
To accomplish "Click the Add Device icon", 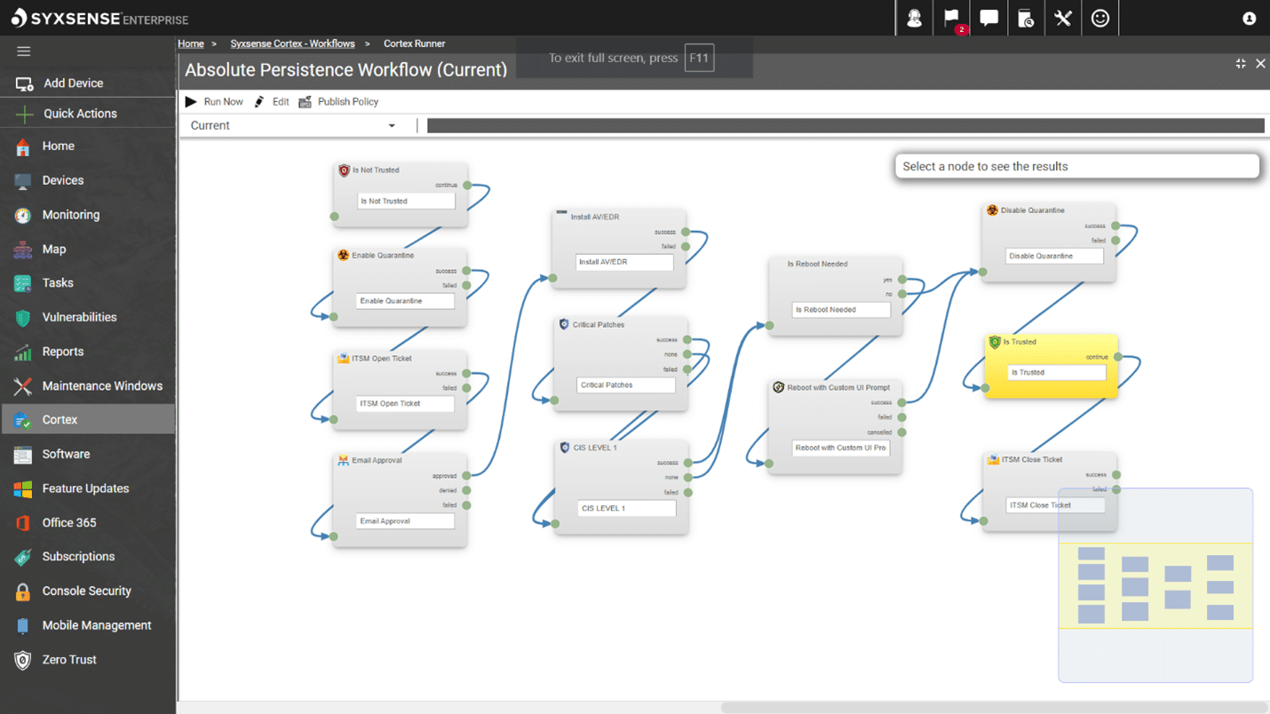I will (24, 83).
